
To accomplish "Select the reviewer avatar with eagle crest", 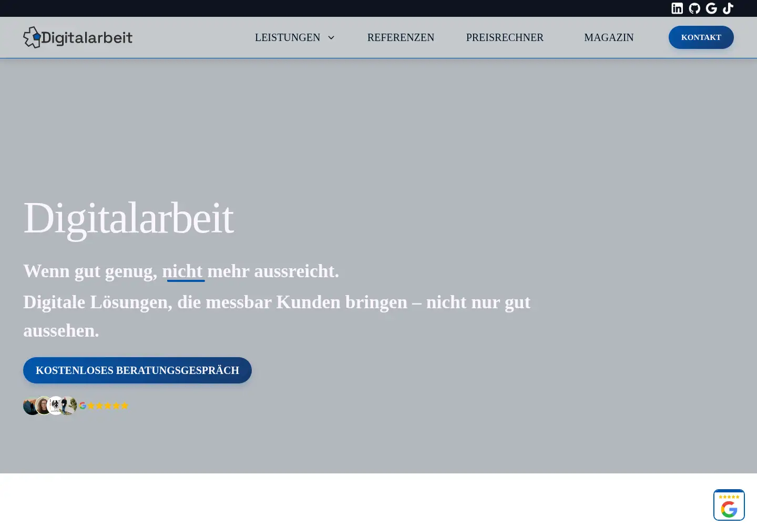I will point(56,406).
